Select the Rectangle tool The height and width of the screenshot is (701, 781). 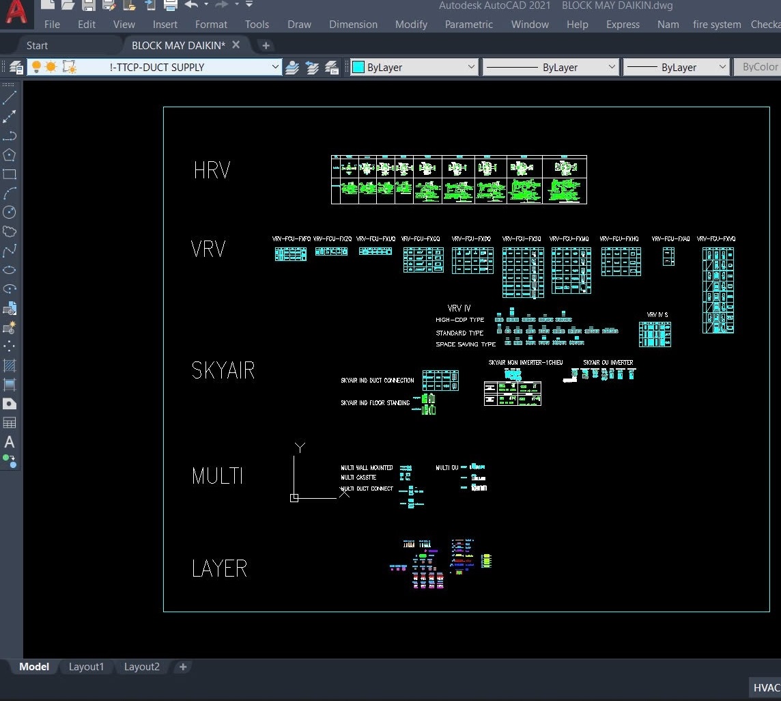tap(10, 174)
